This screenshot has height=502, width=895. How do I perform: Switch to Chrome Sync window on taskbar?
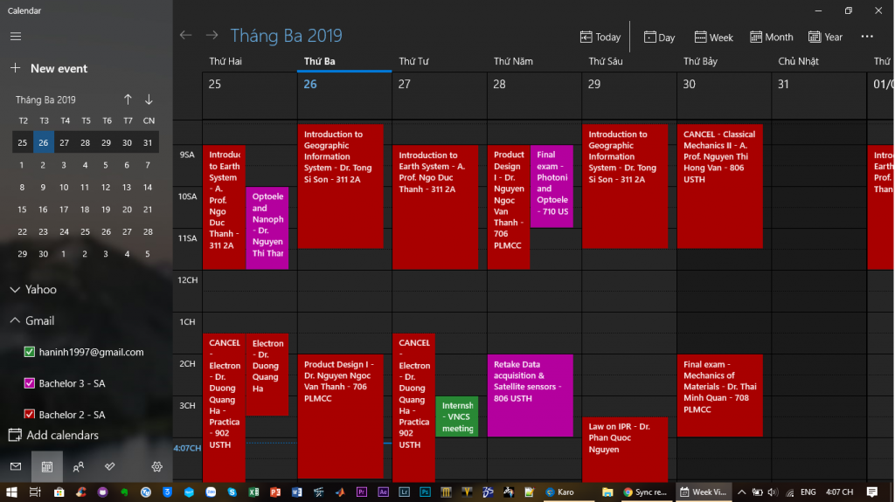pyautogui.click(x=646, y=492)
